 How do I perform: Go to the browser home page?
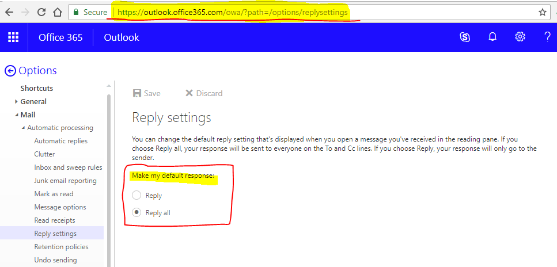tap(58, 13)
